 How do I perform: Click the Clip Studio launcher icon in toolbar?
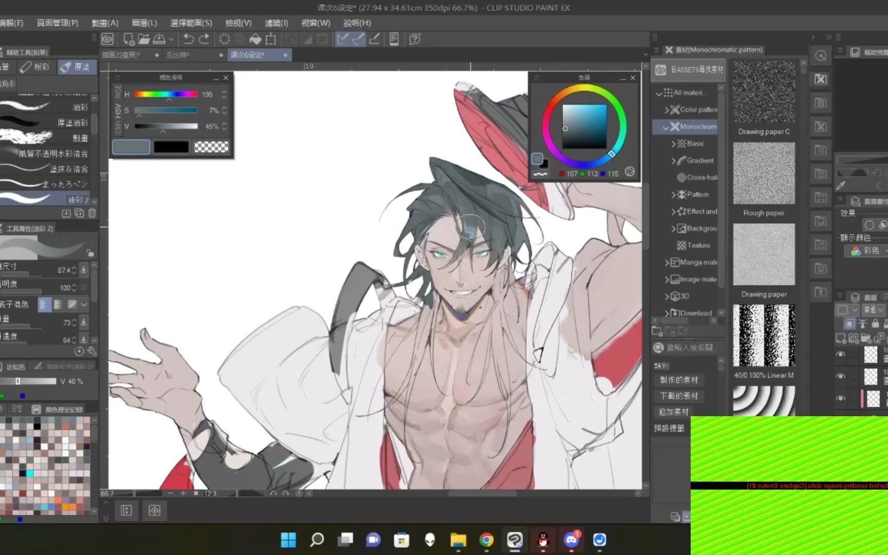pyautogui.click(x=107, y=39)
